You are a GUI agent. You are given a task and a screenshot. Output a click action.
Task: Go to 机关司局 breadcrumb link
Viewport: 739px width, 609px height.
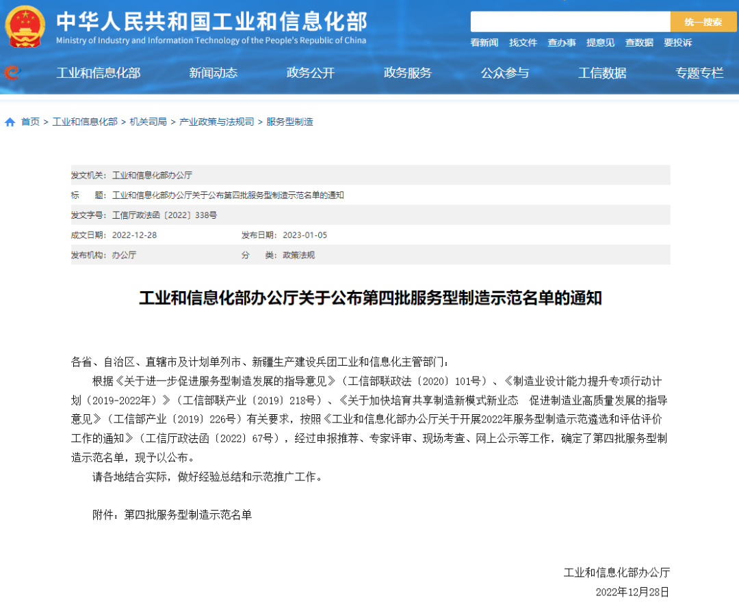tap(148, 122)
